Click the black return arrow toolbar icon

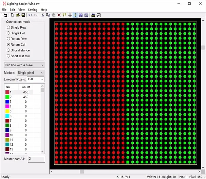(5, 15)
